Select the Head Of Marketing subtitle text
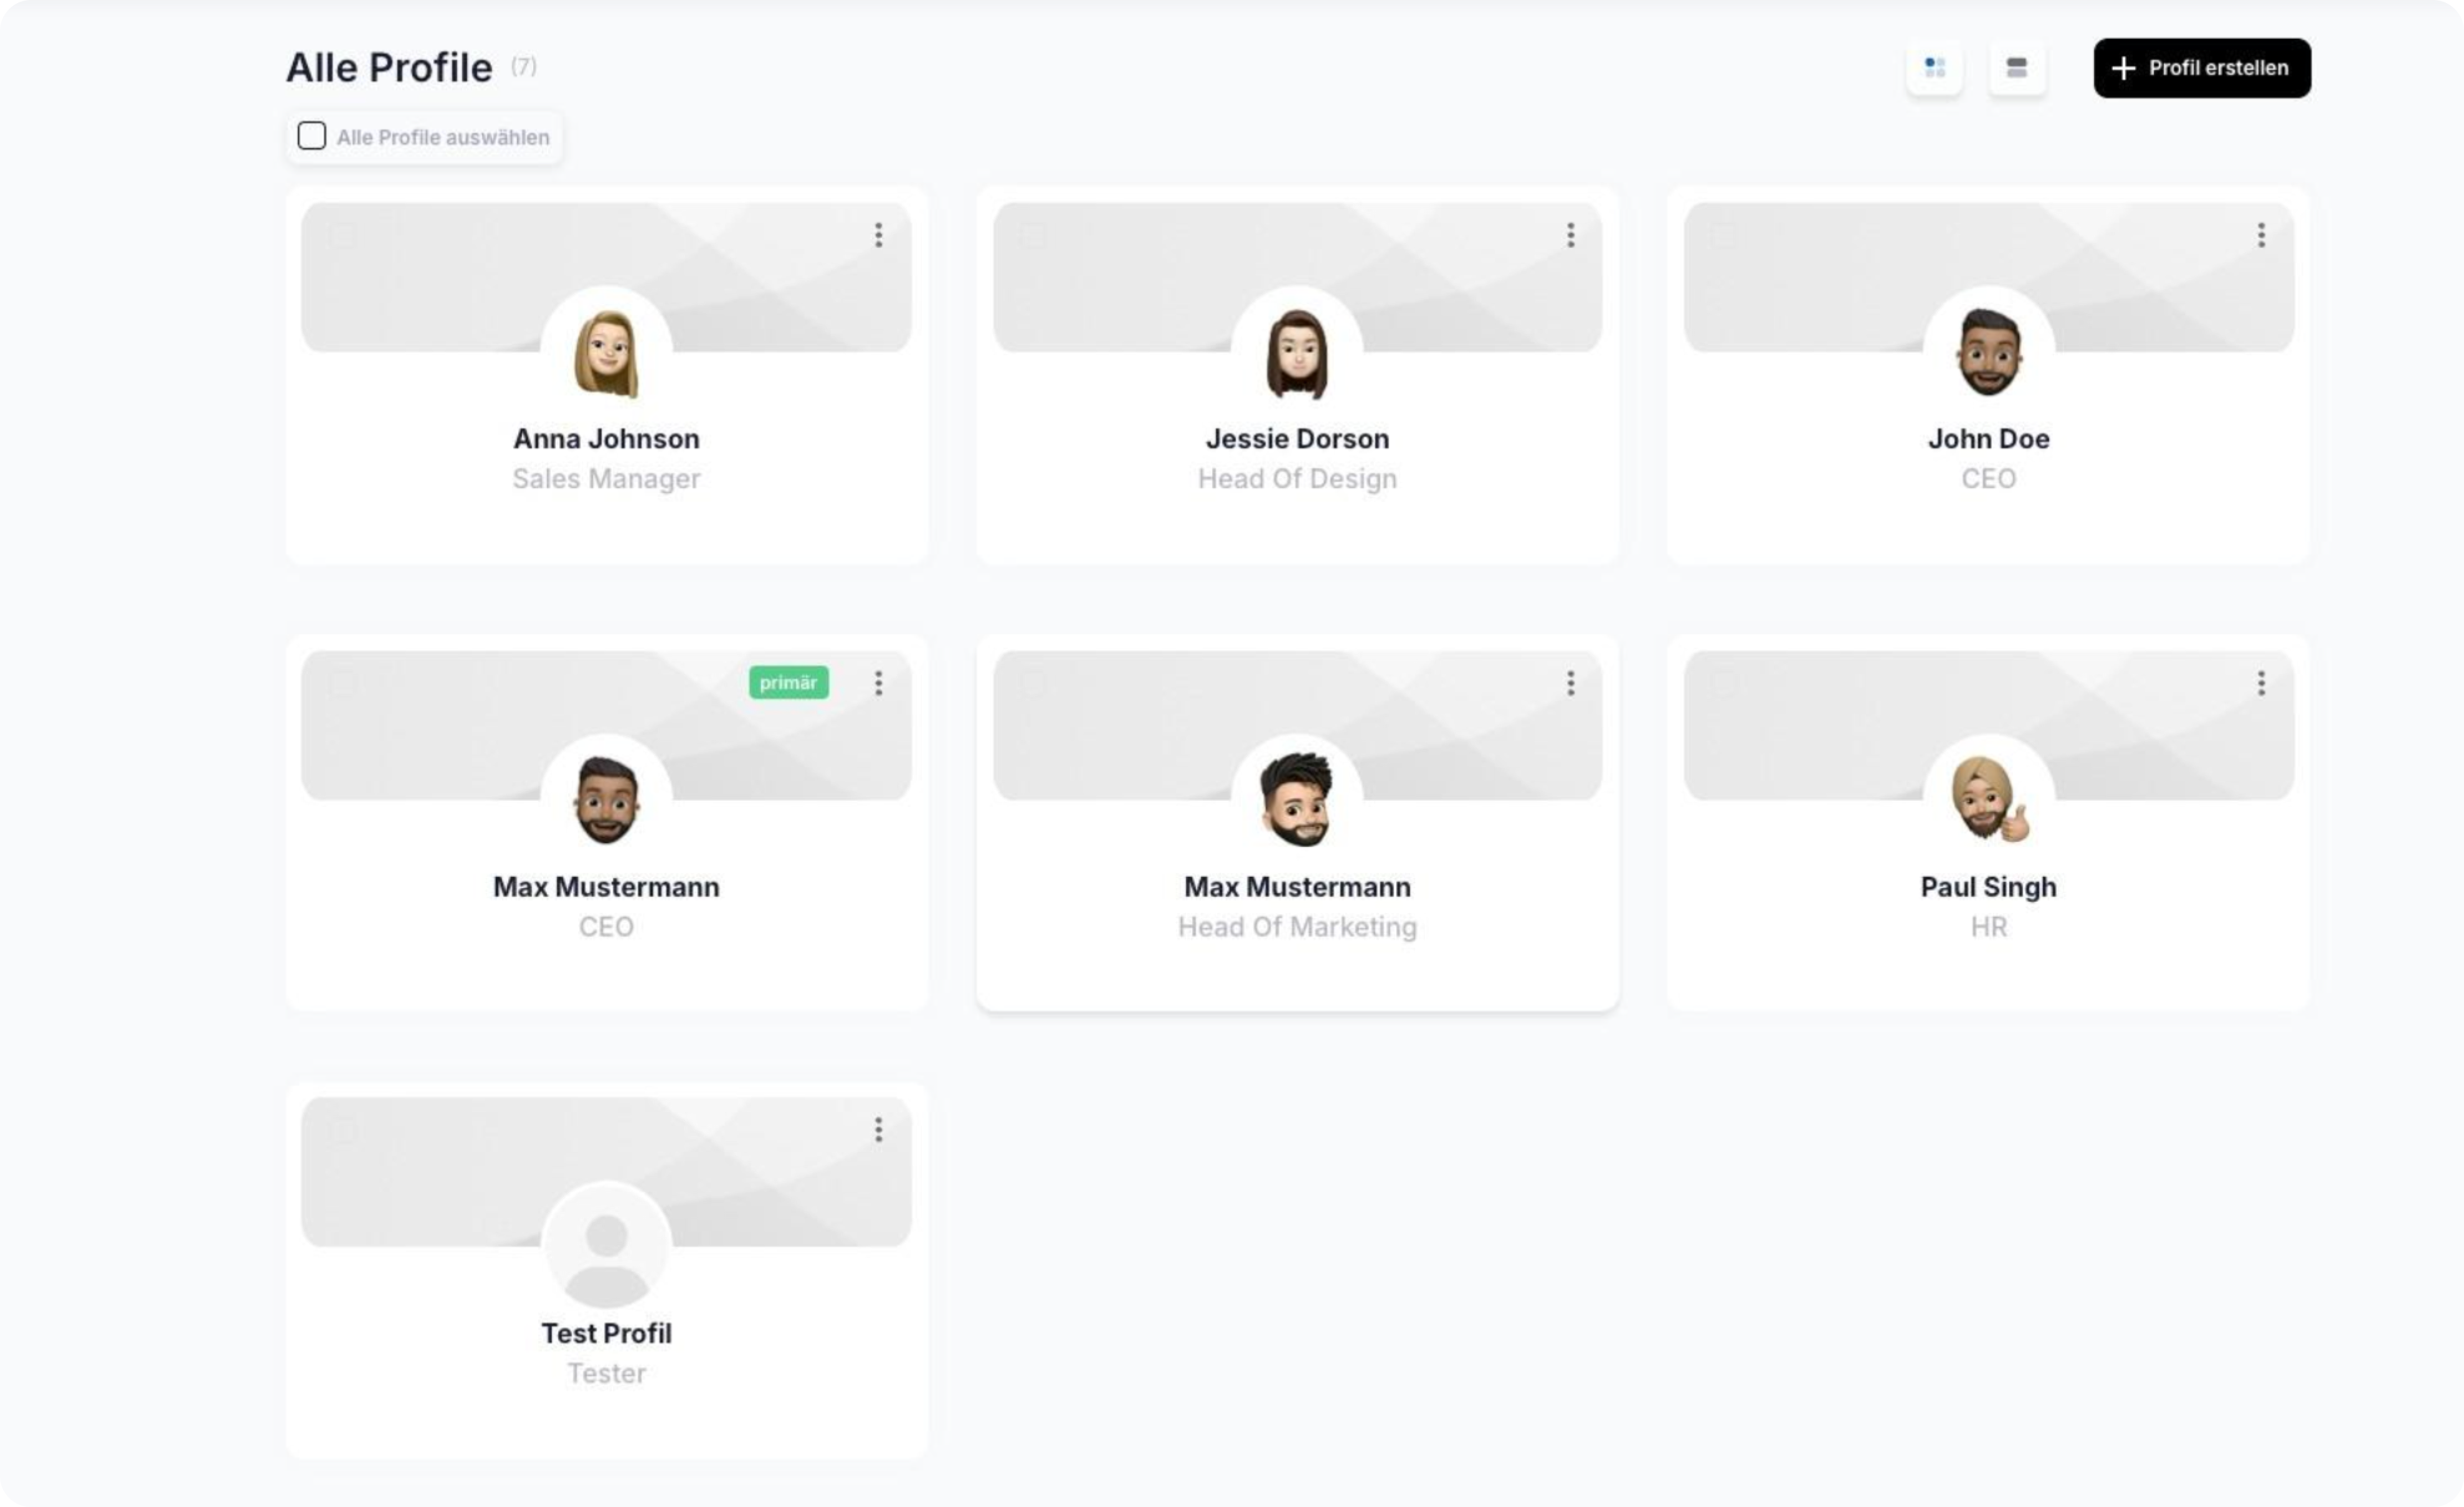Screen dimensions: 2464x1507 [1297, 927]
